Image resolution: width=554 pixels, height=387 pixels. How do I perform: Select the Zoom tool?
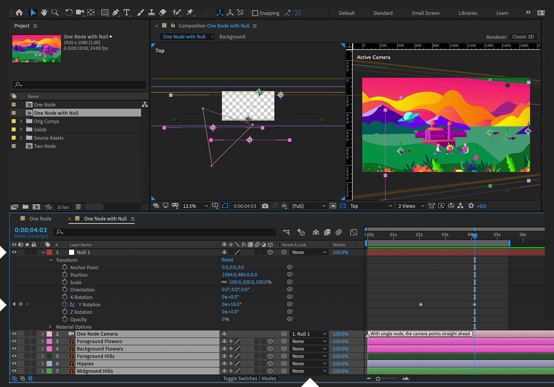tap(55, 13)
